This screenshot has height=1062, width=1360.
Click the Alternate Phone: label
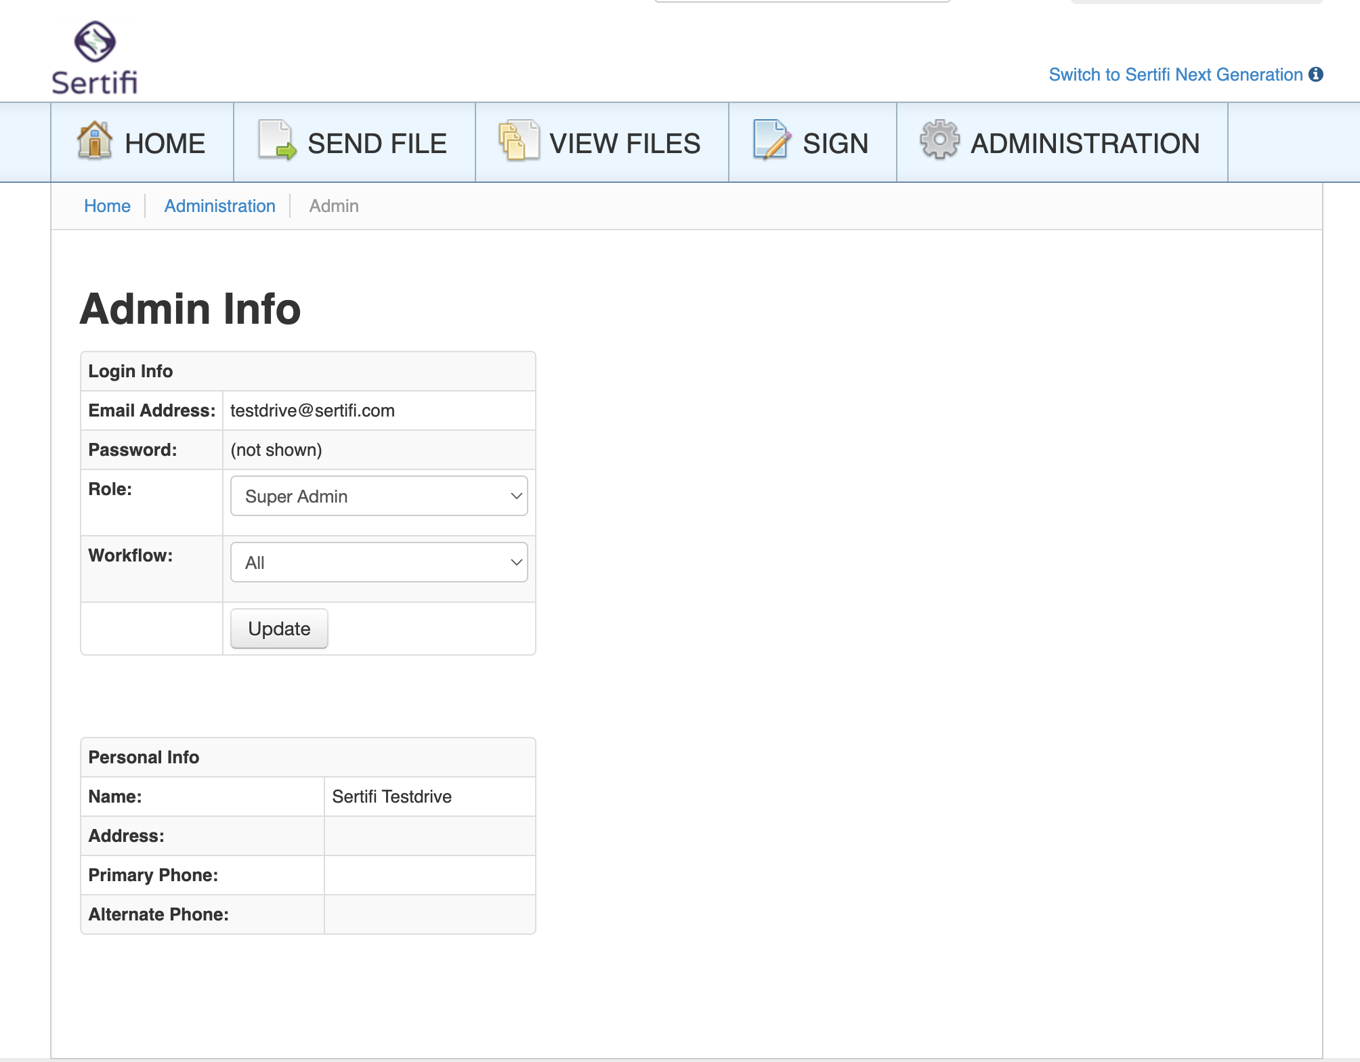pyautogui.click(x=158, y=914)
